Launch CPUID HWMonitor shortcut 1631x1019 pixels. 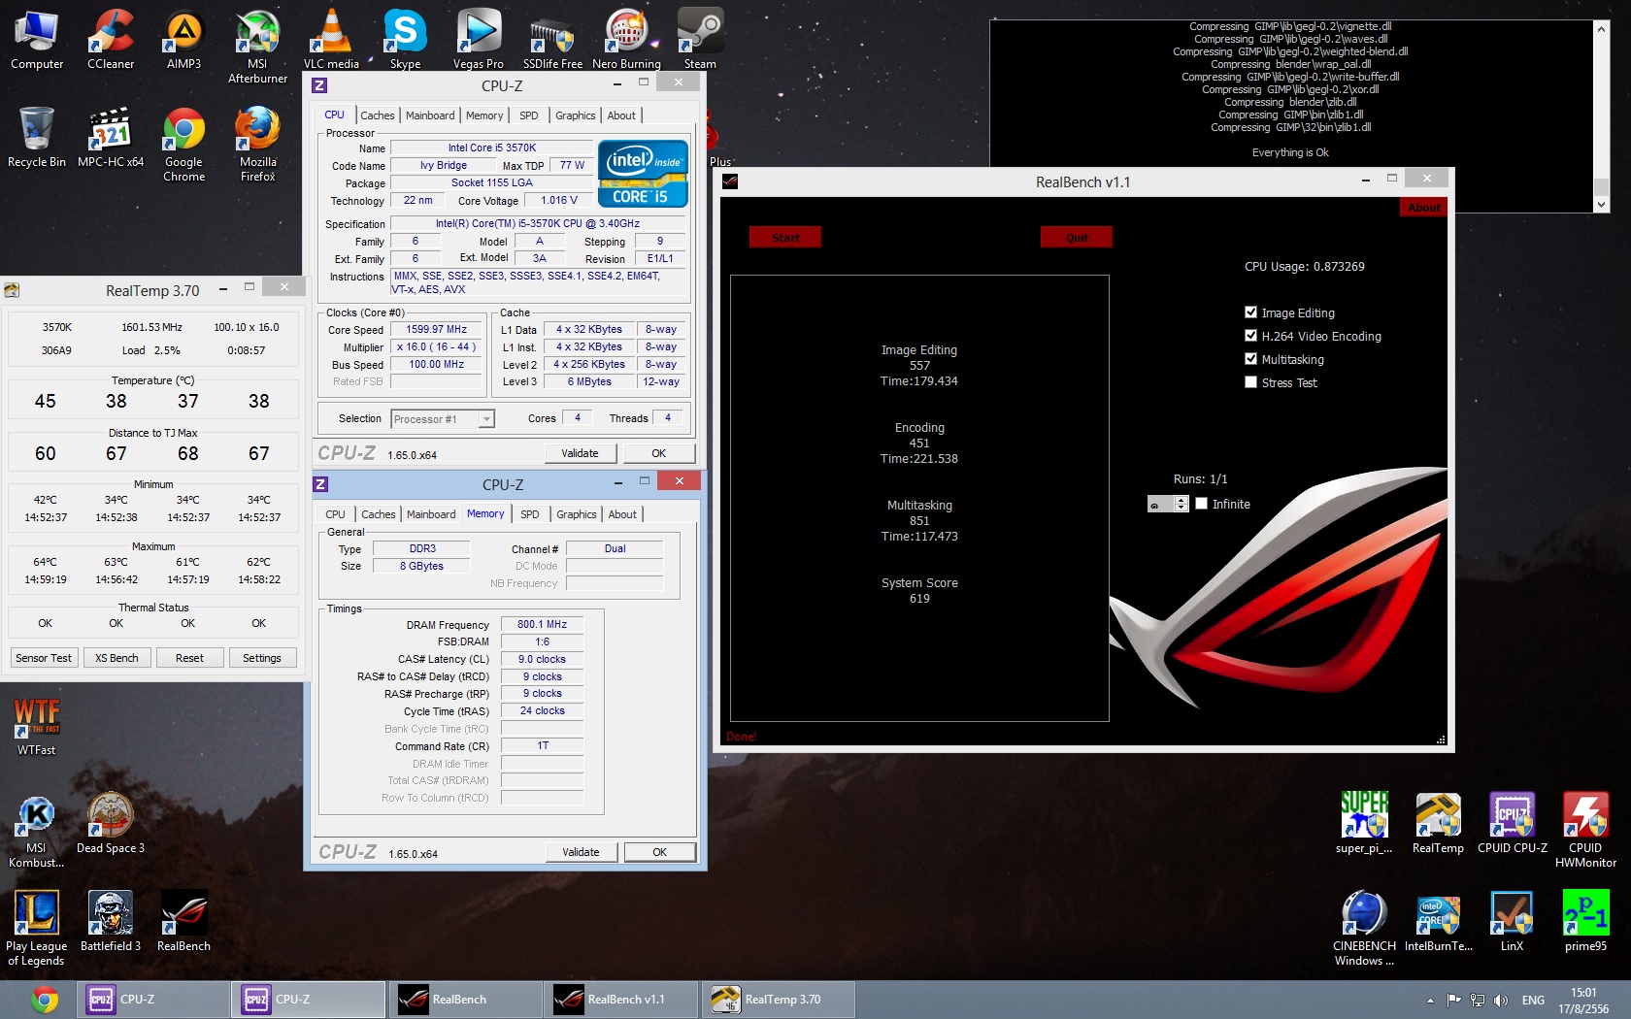(x=1585, y=830)
